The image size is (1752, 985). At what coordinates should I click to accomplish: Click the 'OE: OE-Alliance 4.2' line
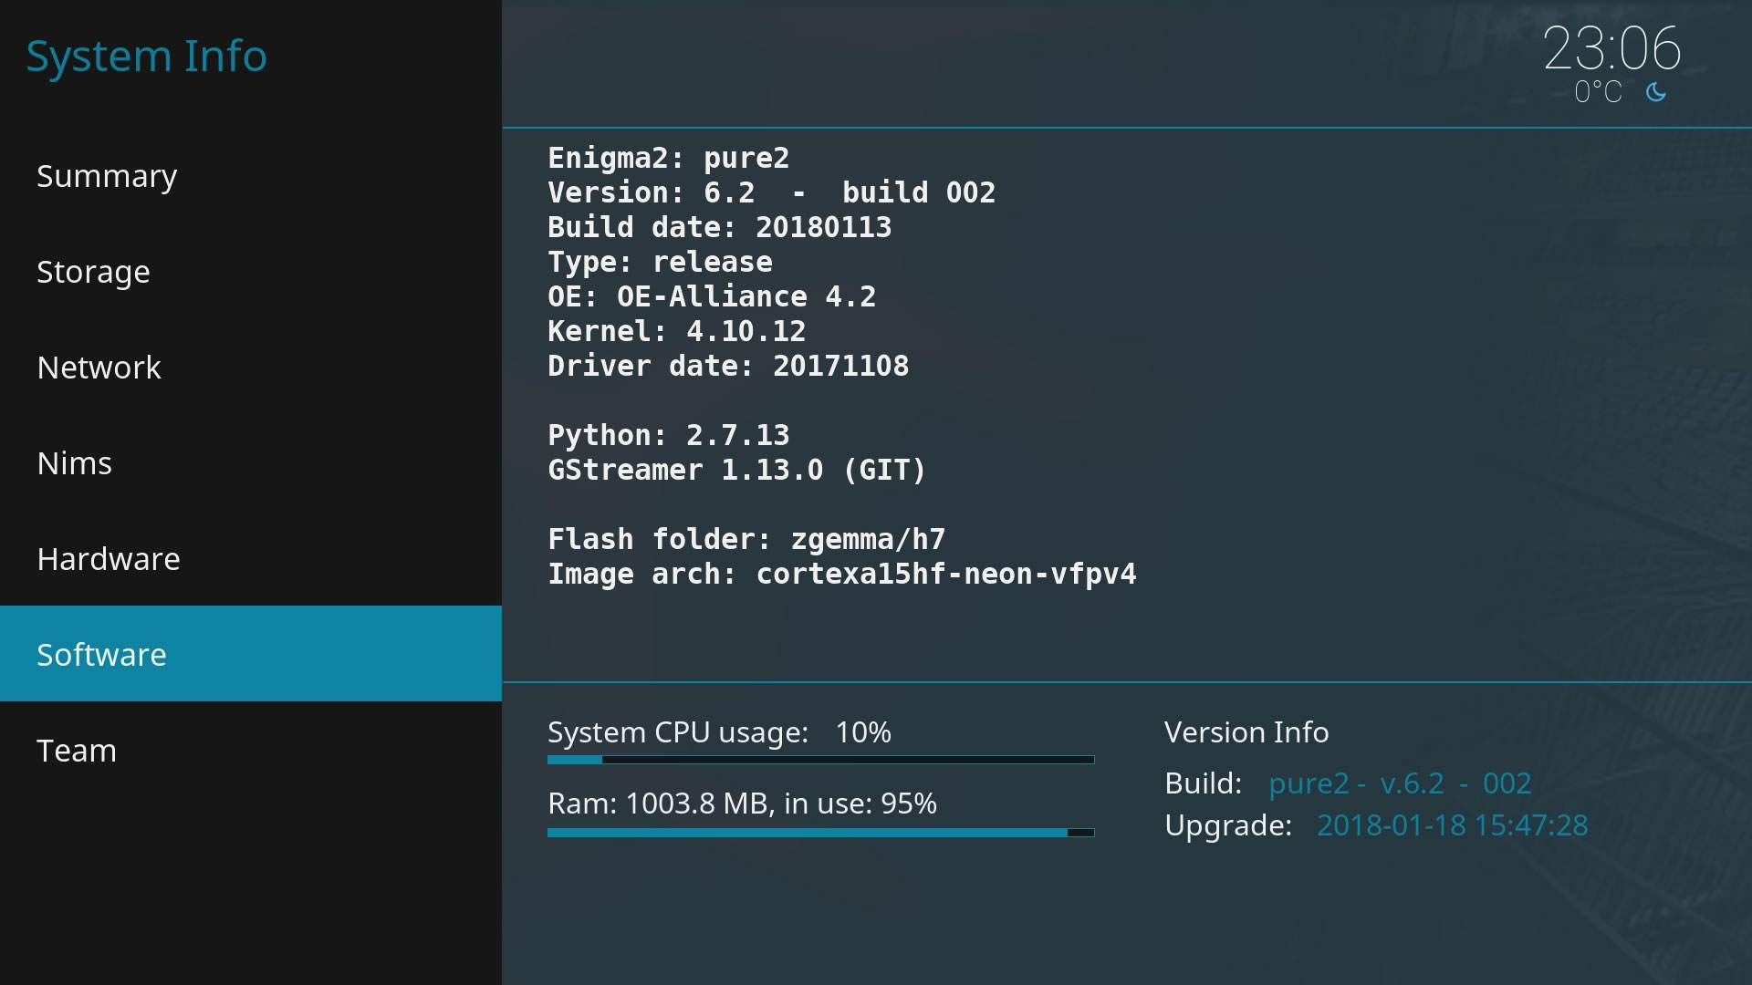(712, 296)
